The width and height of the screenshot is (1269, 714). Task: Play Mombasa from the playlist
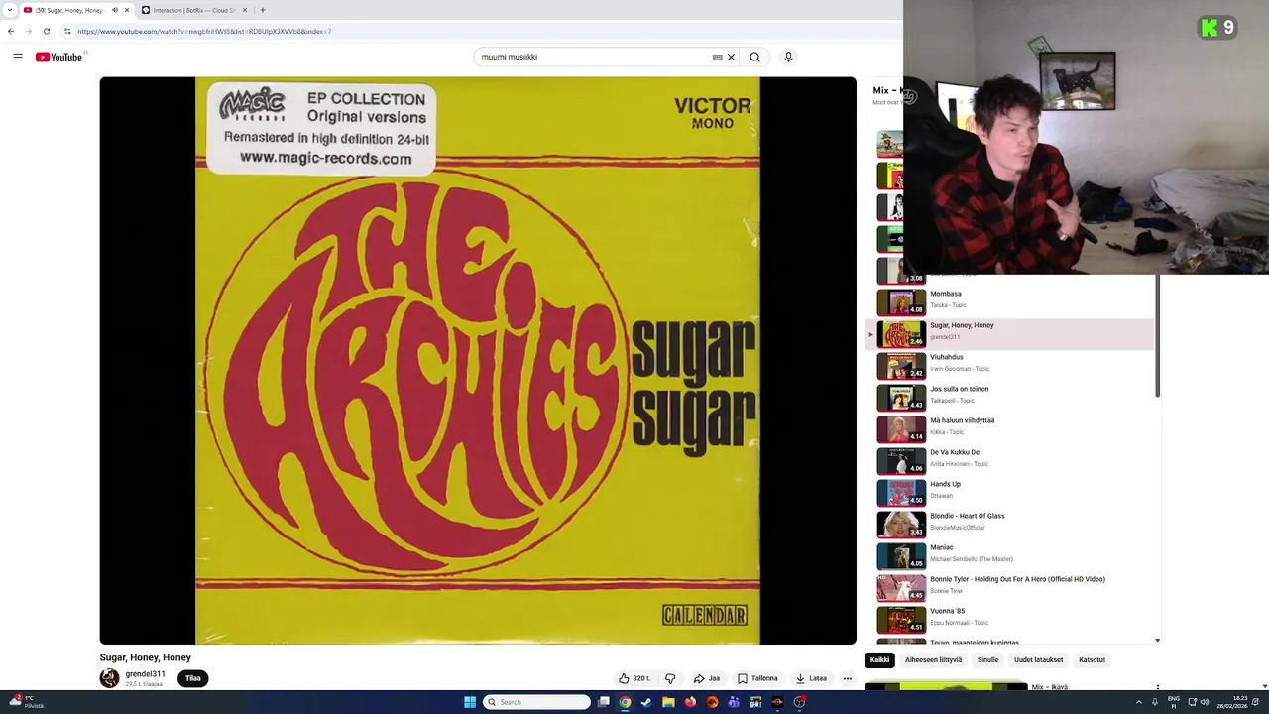[x=1011, y=301]
